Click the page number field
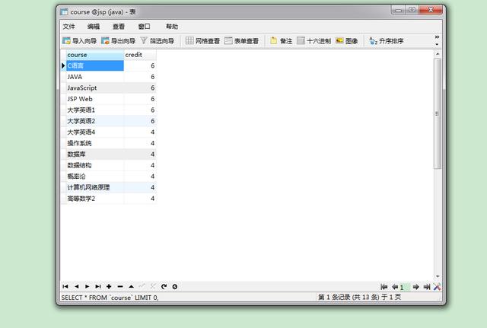Screen dimensions: 487x328 pyautogui.click(x=404, y=287)
